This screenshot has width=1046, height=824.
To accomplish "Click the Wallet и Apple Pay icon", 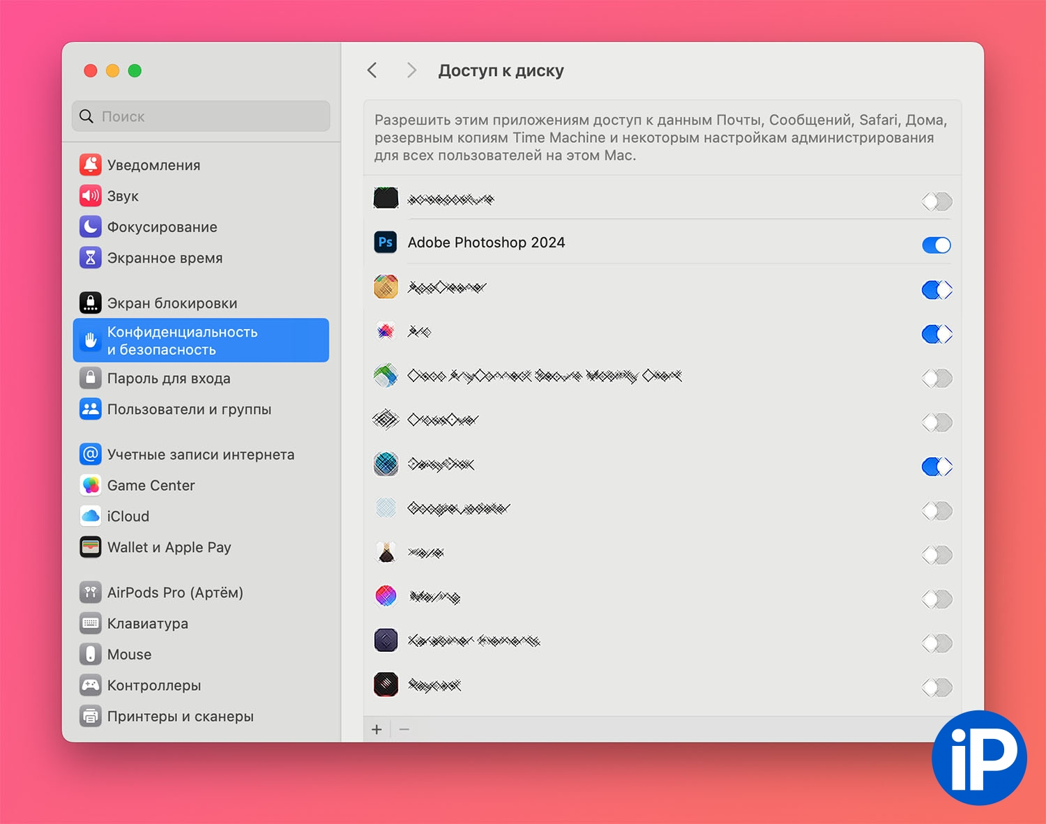I will (x=91, y=547).
